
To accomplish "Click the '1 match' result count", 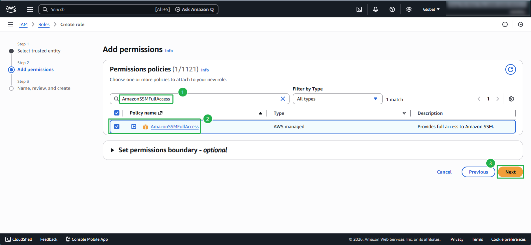I will (395, 99).
